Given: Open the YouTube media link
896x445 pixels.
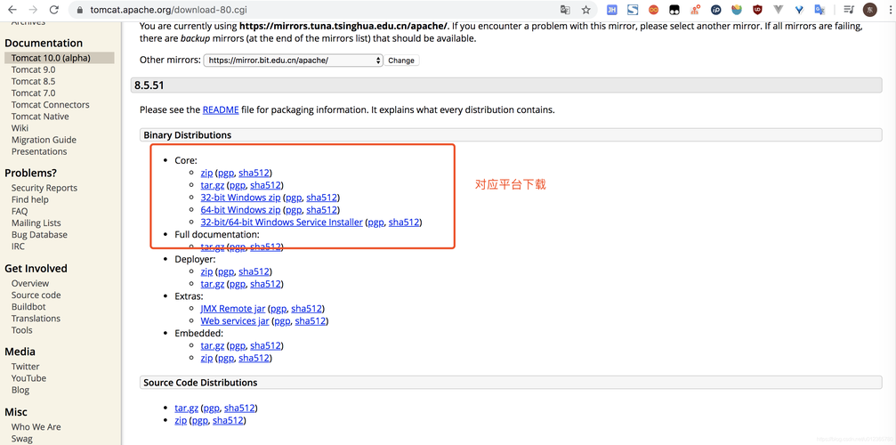Looking at the screenshot, I should (28, 378).
